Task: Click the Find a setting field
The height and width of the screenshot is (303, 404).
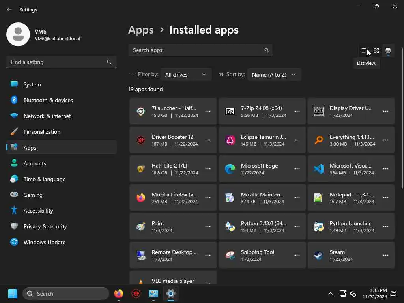Action: (61, 62)
